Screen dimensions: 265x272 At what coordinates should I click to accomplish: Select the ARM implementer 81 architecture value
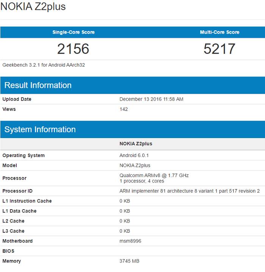[x=190, y=191]
